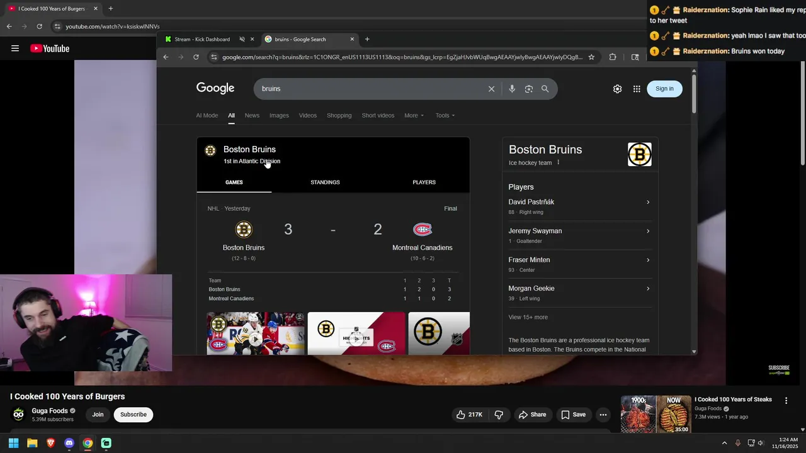Close the Stream - Kick Dashboard tab
Viewport: 806px width, 453px height.
(252, 39)
